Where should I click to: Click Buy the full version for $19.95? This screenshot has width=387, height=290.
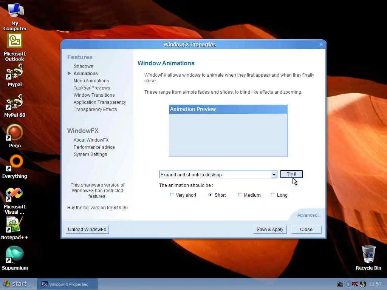tap(97, 208)
